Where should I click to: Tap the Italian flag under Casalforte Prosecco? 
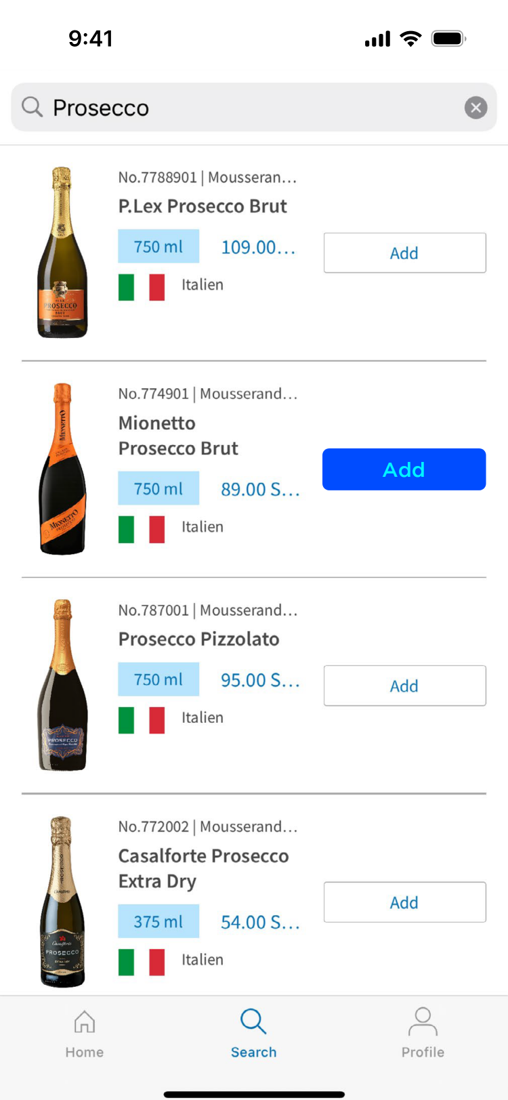coord(142,962)
